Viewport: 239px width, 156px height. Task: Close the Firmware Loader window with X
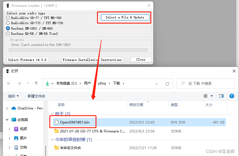point(149,6)
